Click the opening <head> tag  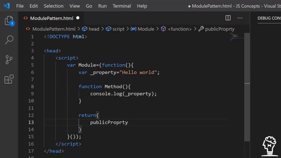click(x=52, y=51)
